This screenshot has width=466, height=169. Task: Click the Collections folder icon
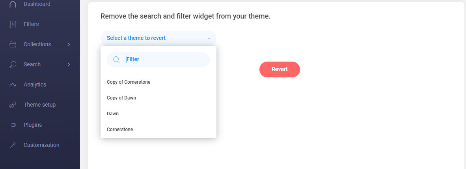13,44
